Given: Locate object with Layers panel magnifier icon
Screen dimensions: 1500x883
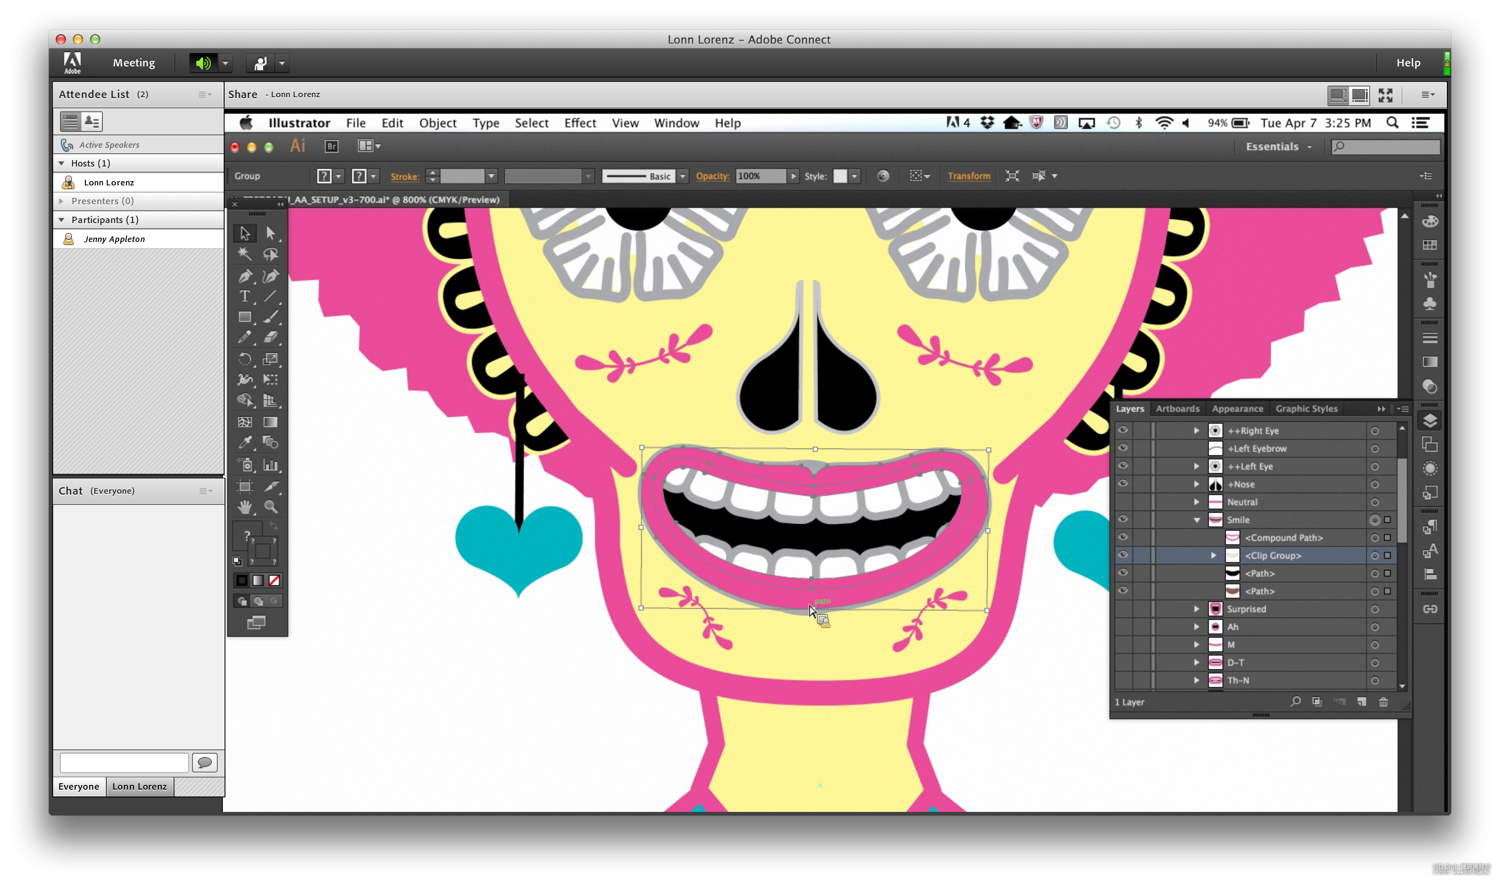Looking at the screenshot, I should click(1295, 701).
